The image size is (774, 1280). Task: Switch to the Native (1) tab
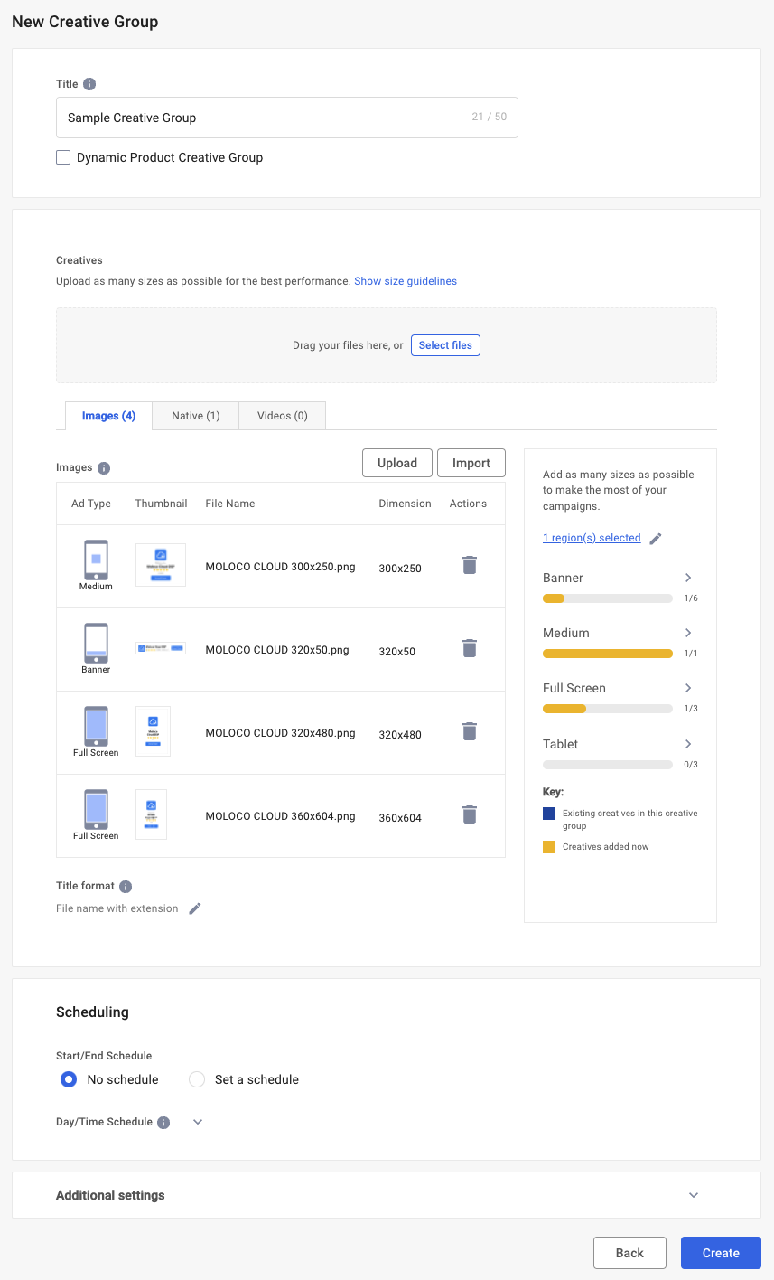coord(196,416)
